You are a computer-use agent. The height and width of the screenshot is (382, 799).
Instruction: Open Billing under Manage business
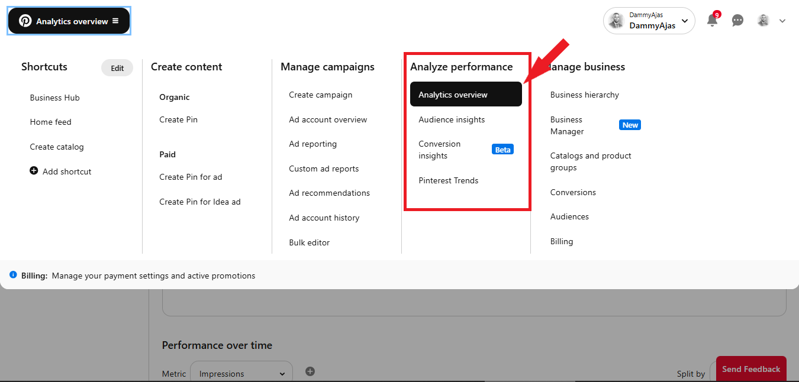(562, 241)
